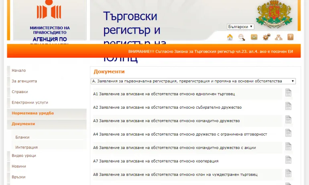309x185 pixels.
Task: Open Електронни услуги menu item
Action: click(30, 102)
